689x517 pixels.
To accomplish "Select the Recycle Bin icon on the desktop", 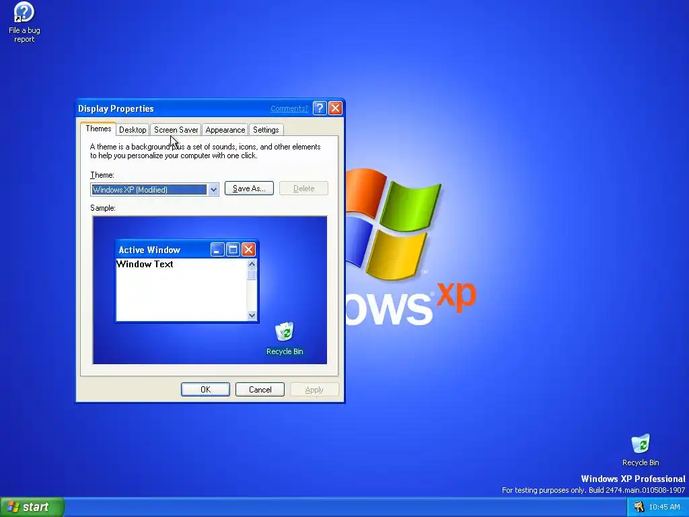I will pyautogui.click(x=641, y=450).
